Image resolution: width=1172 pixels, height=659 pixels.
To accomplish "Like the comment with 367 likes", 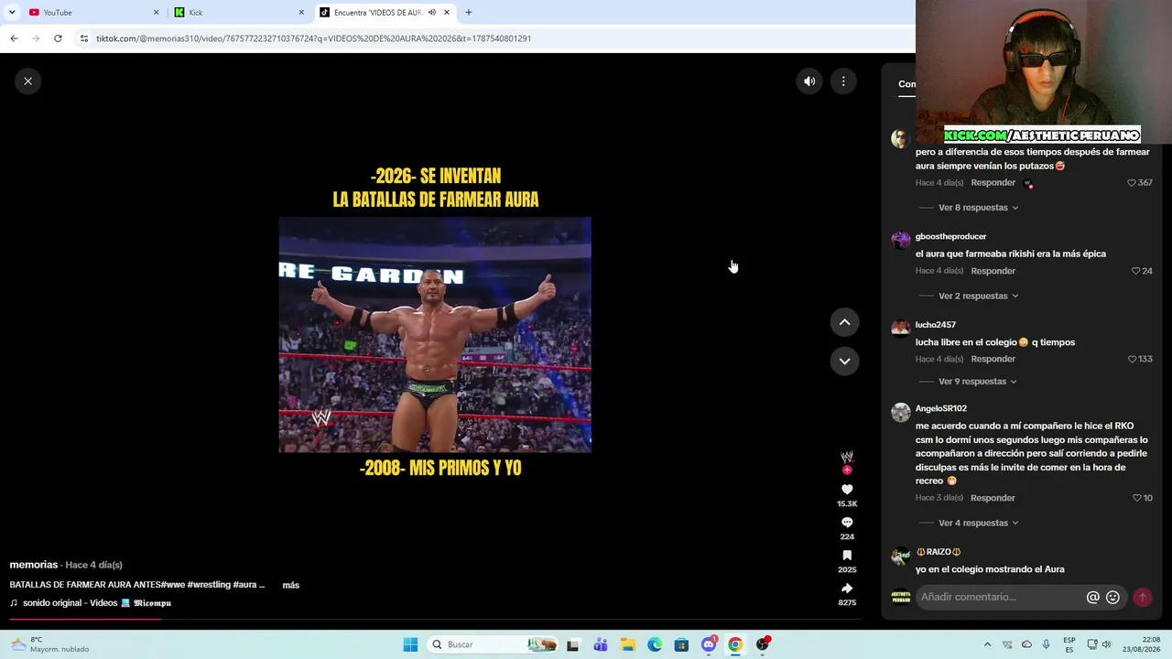I will 1132,183.
